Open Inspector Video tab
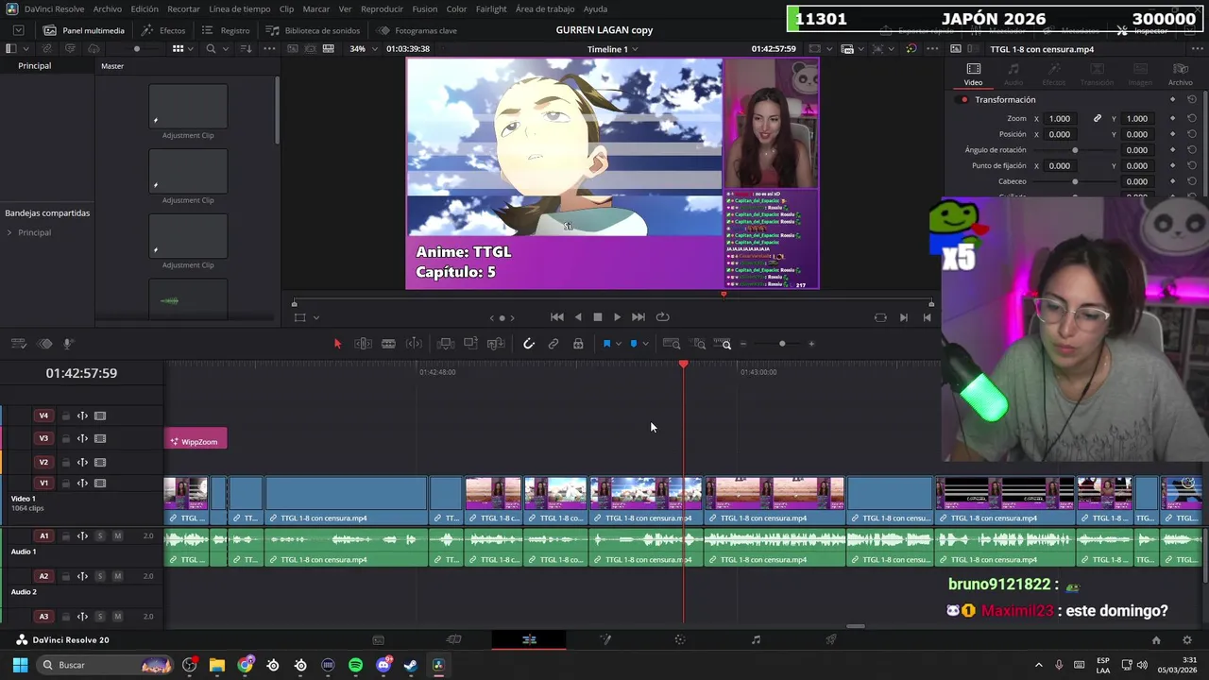1209x680 pixels. point(973,75)
